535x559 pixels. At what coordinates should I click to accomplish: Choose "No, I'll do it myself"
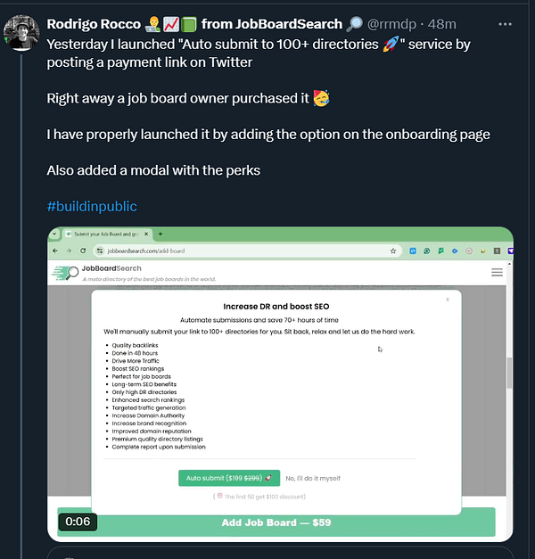click(x=312, y=478)
